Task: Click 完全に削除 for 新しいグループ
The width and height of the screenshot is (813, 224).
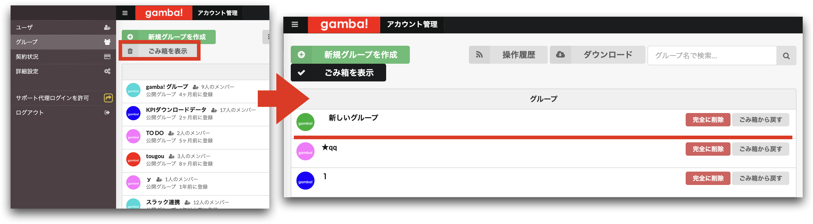Action: [708, 119]
